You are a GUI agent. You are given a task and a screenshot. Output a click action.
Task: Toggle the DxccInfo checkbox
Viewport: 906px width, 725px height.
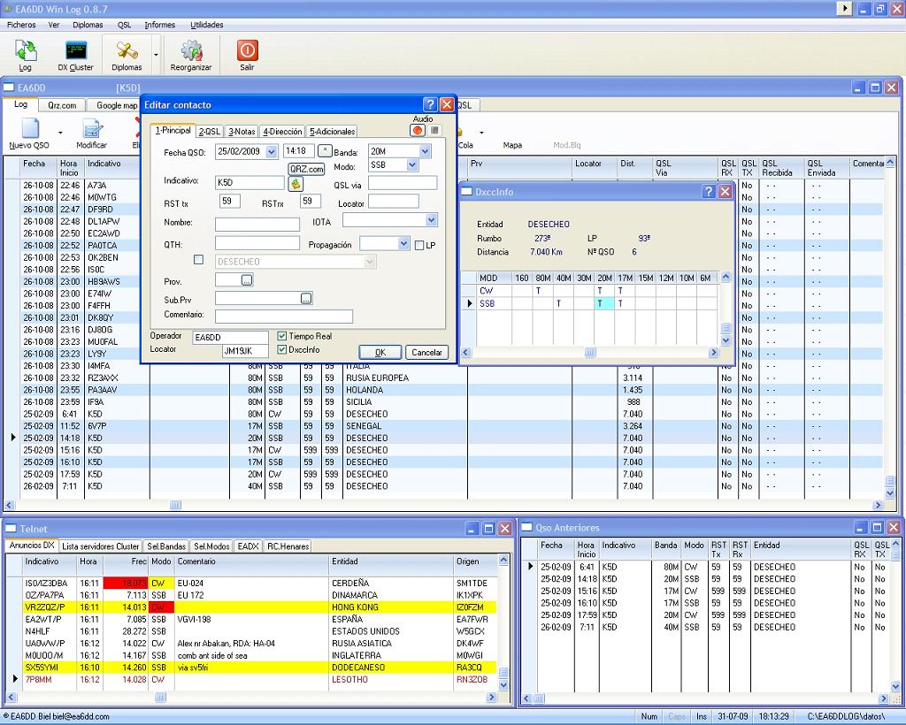tap(282, 349)
